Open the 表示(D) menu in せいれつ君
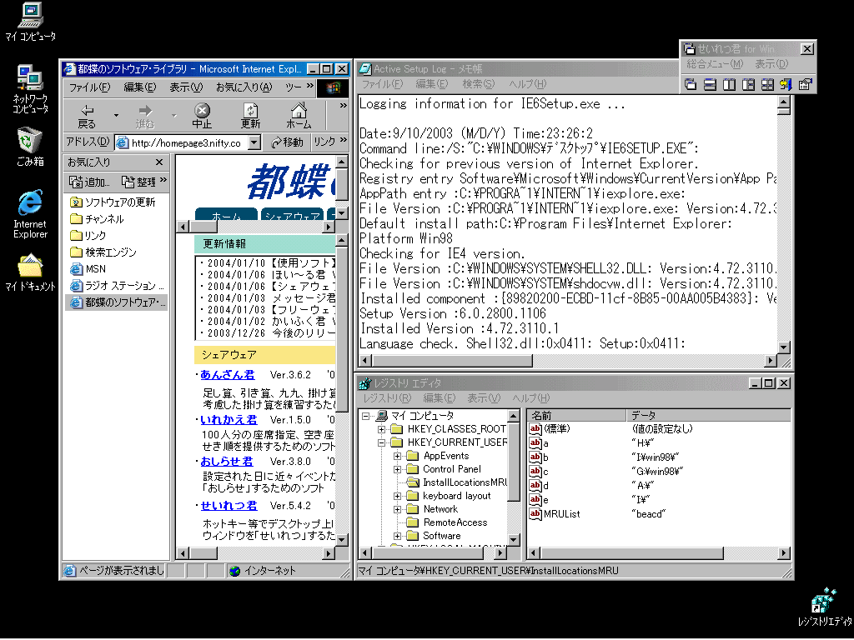This screenshot has width=854, height=640. 771,64
